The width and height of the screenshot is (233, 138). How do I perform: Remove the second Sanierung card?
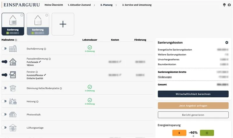47,15
